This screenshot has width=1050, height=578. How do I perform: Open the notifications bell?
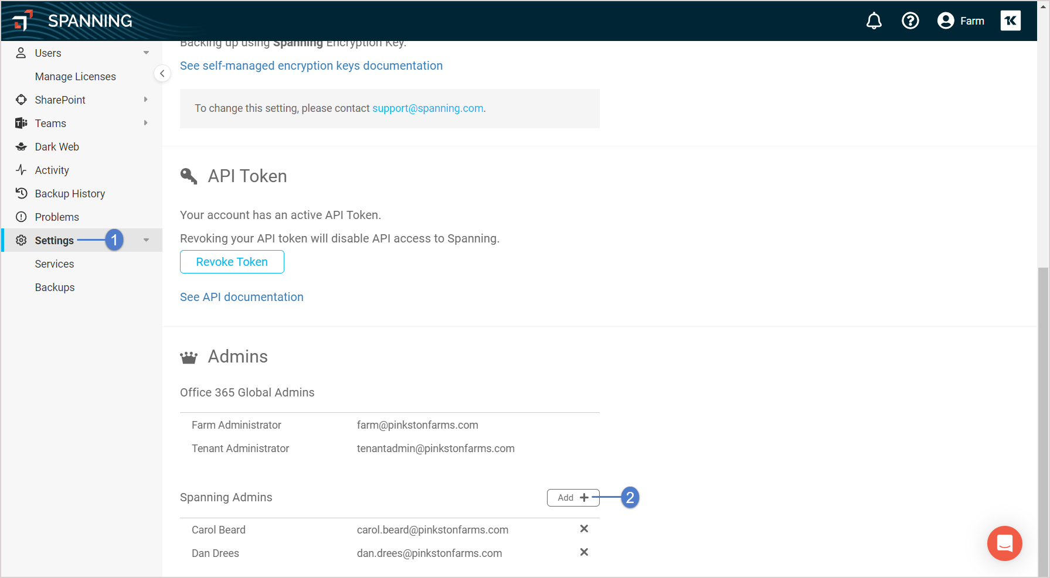click(874, 21)
